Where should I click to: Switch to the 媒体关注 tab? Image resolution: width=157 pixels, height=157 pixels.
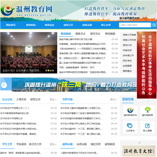[x=81, y=34]
